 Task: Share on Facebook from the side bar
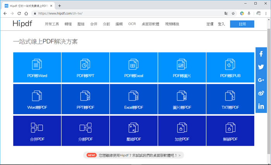coord(261,54)
